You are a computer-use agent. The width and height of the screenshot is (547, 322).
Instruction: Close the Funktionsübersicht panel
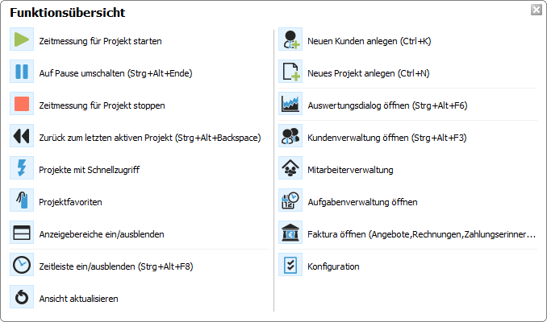click(x=536, y=10)
